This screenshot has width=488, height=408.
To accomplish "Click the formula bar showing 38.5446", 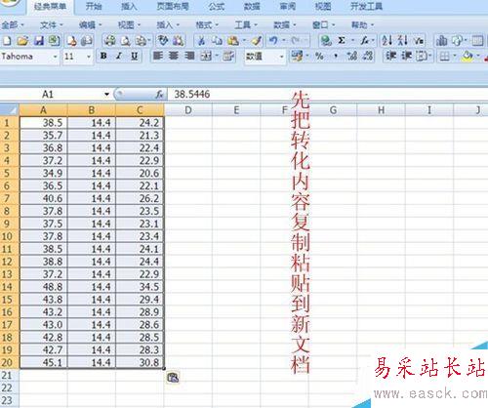I will click(328, 95).
